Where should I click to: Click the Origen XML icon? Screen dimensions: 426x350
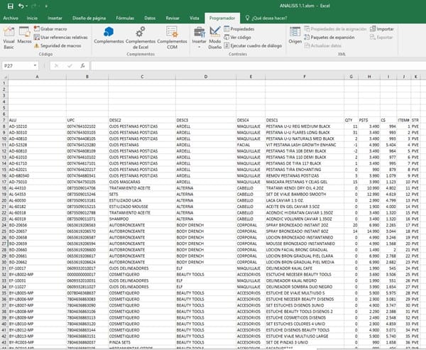point(295,35)
